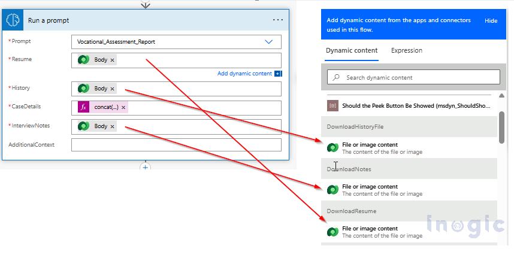The width and height of the screenshot is (514, 255).
Task: Expand the Prompt dropdown Vocational_Assessment_Report
Action: pos(268,42)
